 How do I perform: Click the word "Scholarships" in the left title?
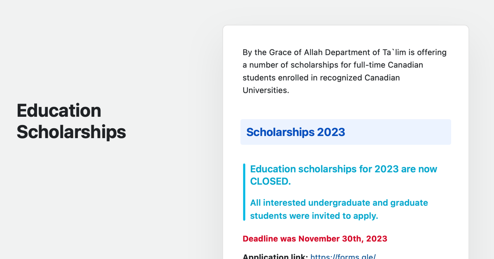(x=71, y=132)
